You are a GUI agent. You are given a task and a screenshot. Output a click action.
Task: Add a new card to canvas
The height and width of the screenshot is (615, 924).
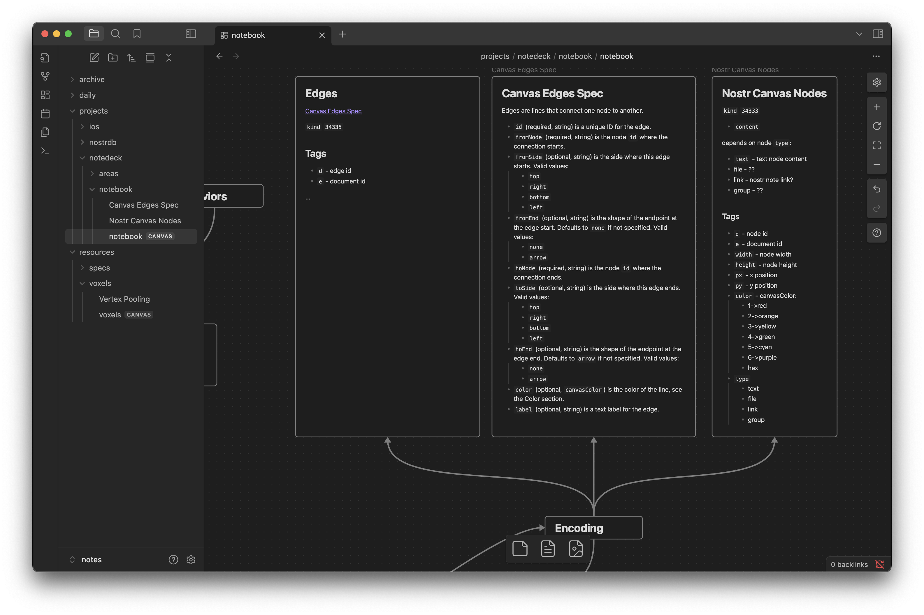(x=520, y=548)
